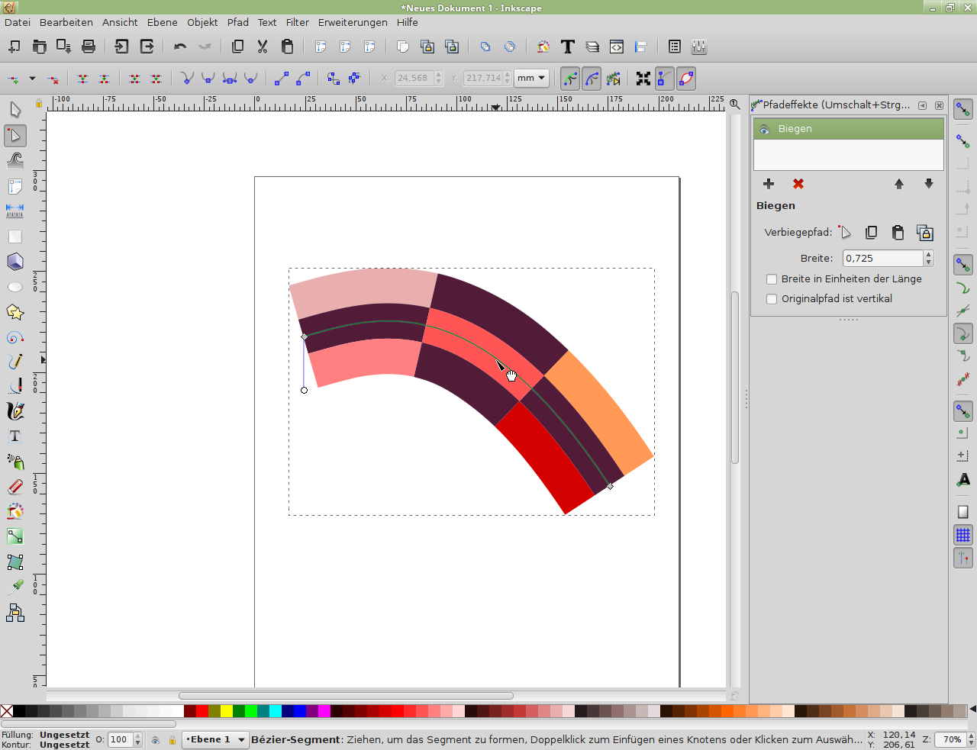
Task: Pick the yellow swatch in color palette
Action: 227,711
